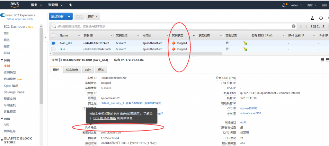Minimize the details pane icon
329x146 pixels.
pyautogui.click(x=323, y=60)
